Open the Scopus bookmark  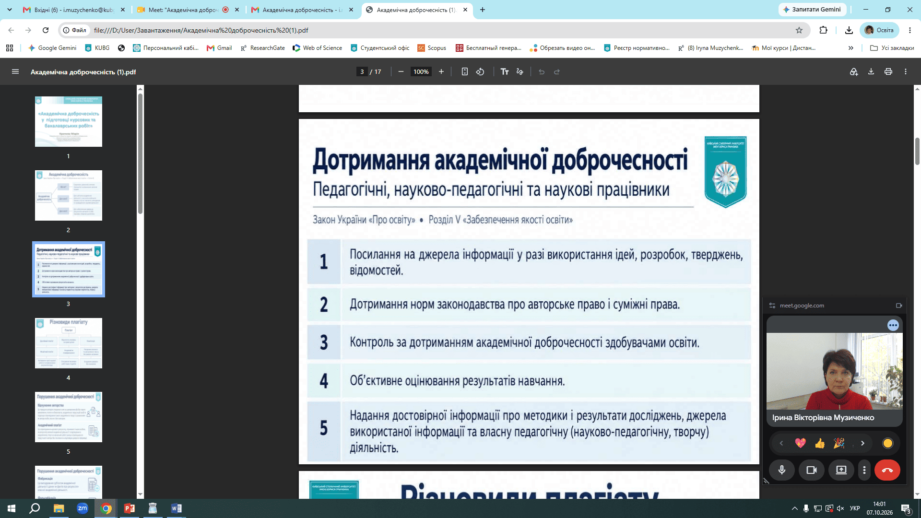point(432,48)
